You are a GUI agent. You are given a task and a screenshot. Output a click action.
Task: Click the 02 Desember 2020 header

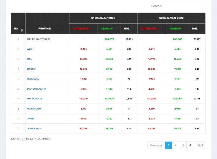coord(171,18)
